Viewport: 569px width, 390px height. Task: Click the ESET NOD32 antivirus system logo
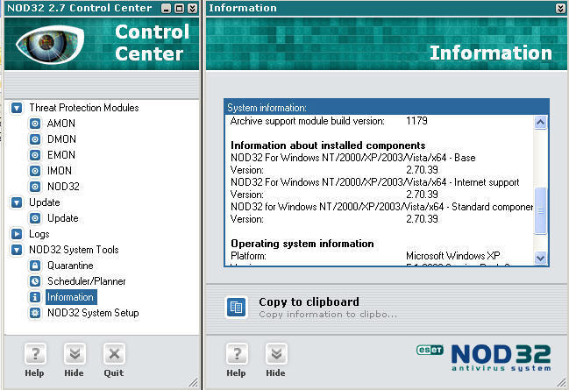(484, 358)
